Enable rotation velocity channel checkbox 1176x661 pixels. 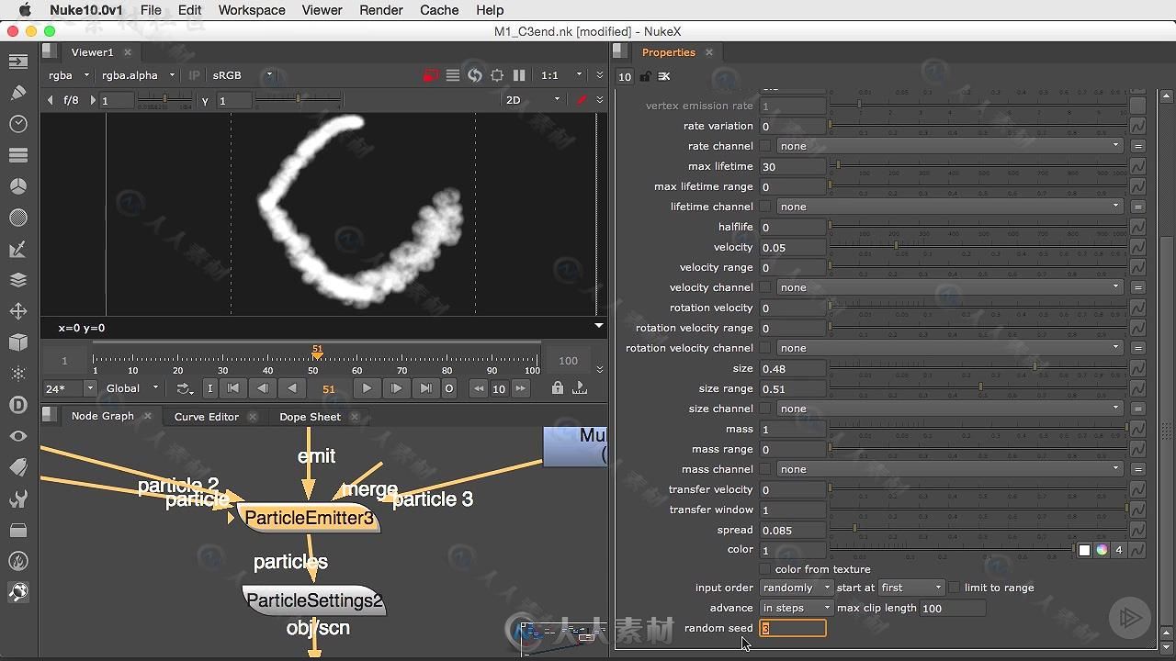pos(764,348)
